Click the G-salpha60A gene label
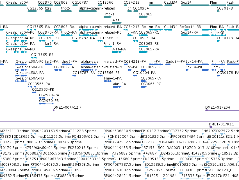 pyautogui.click(x=17, y=3)
